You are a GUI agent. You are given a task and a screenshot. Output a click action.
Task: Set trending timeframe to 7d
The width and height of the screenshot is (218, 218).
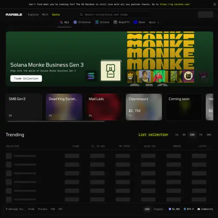(x=201, y=135)
